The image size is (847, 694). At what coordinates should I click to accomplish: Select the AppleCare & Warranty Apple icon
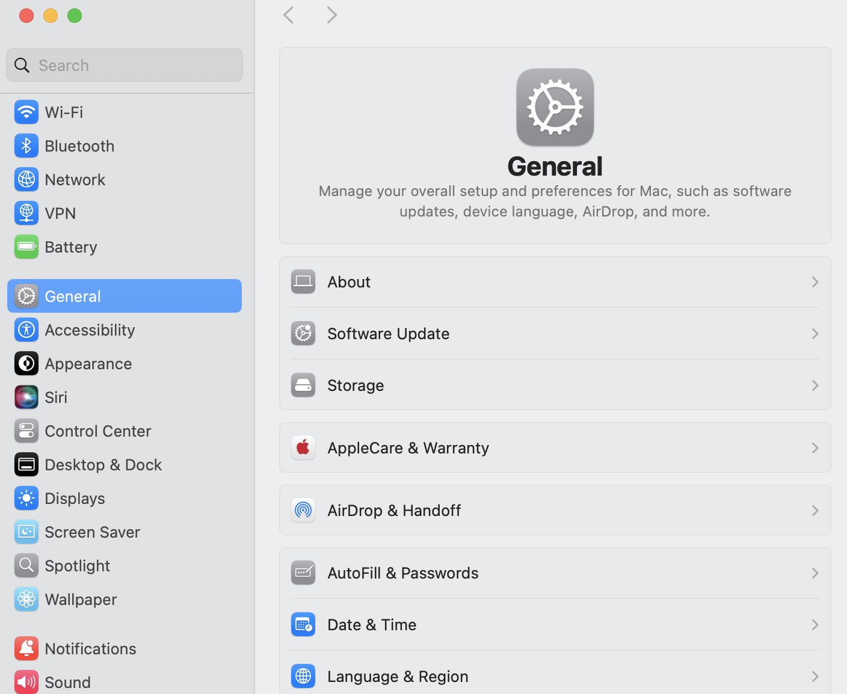(x=303, y=447)
